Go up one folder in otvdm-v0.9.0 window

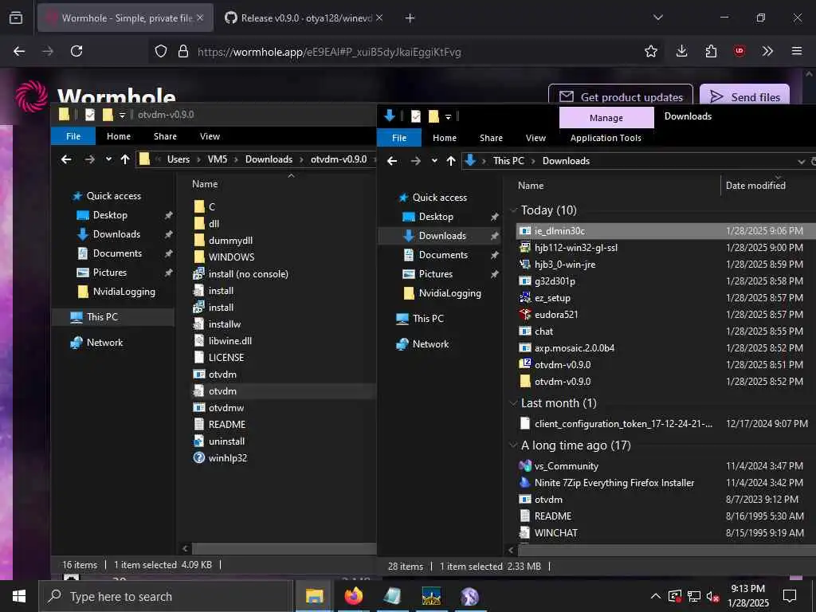[x=125, y=159]
